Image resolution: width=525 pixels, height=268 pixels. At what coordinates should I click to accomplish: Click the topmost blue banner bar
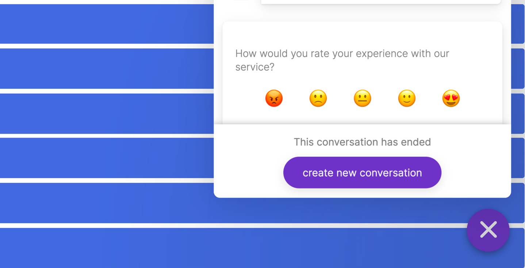pos(107,24)
